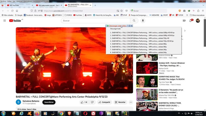Open Opera from the taskbar

pos(85,114)
